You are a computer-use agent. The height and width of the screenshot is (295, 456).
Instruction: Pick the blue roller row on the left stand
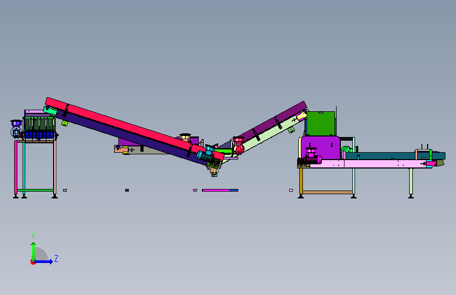(39, 135)
